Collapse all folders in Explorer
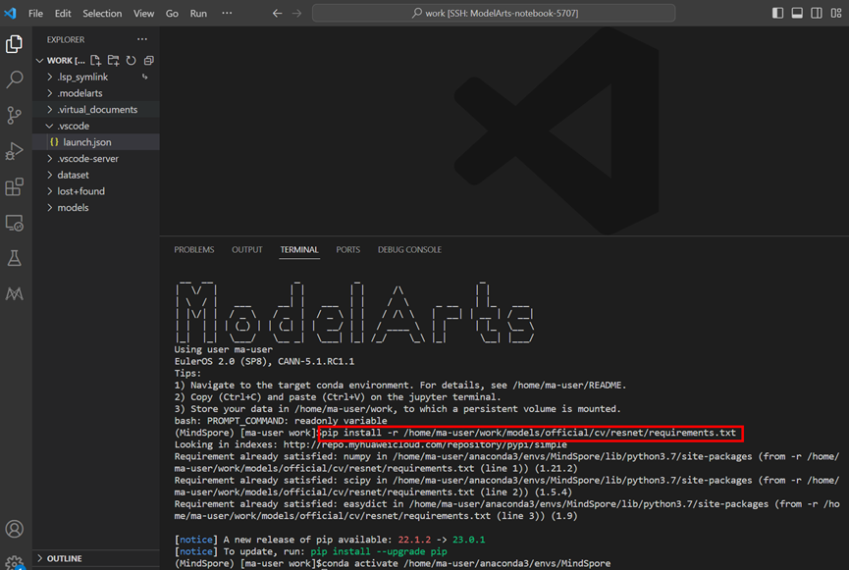The width and height of the screenshot is (849, 570). pos(149,60)
